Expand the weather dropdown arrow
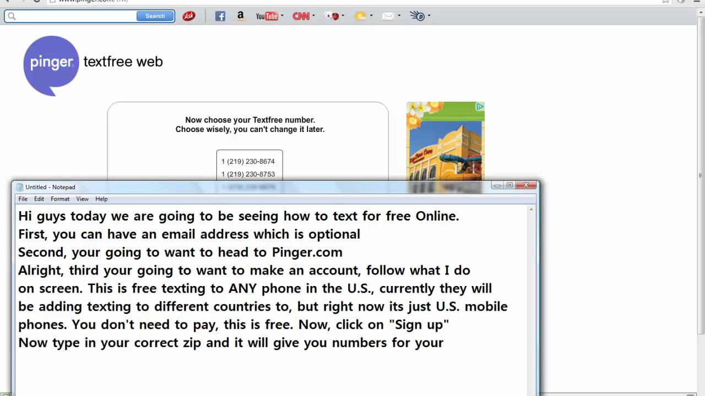The width and height of the screenshot is (705, 396). pos(371,15)
